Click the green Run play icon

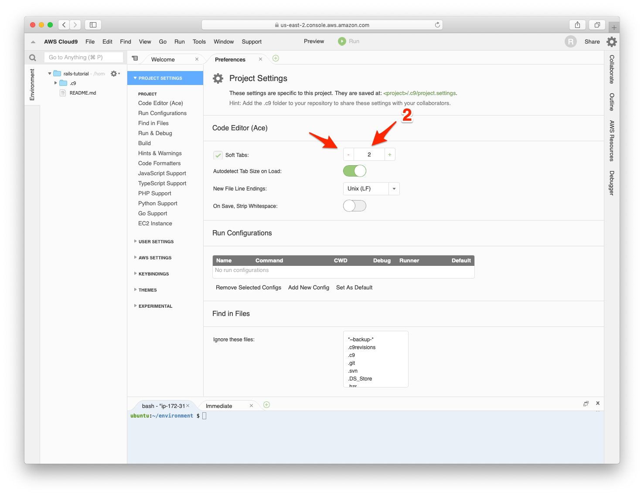[x=342, y=41]
